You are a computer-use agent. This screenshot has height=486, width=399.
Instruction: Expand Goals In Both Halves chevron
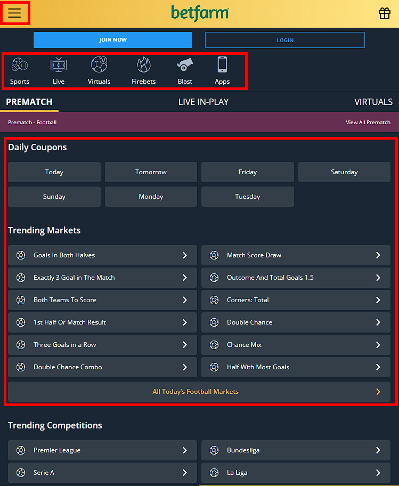[x=185, y=255]
